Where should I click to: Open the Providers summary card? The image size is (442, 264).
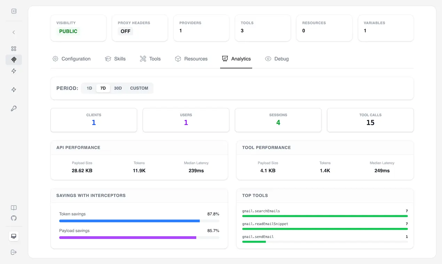click(x=202, y=28)
